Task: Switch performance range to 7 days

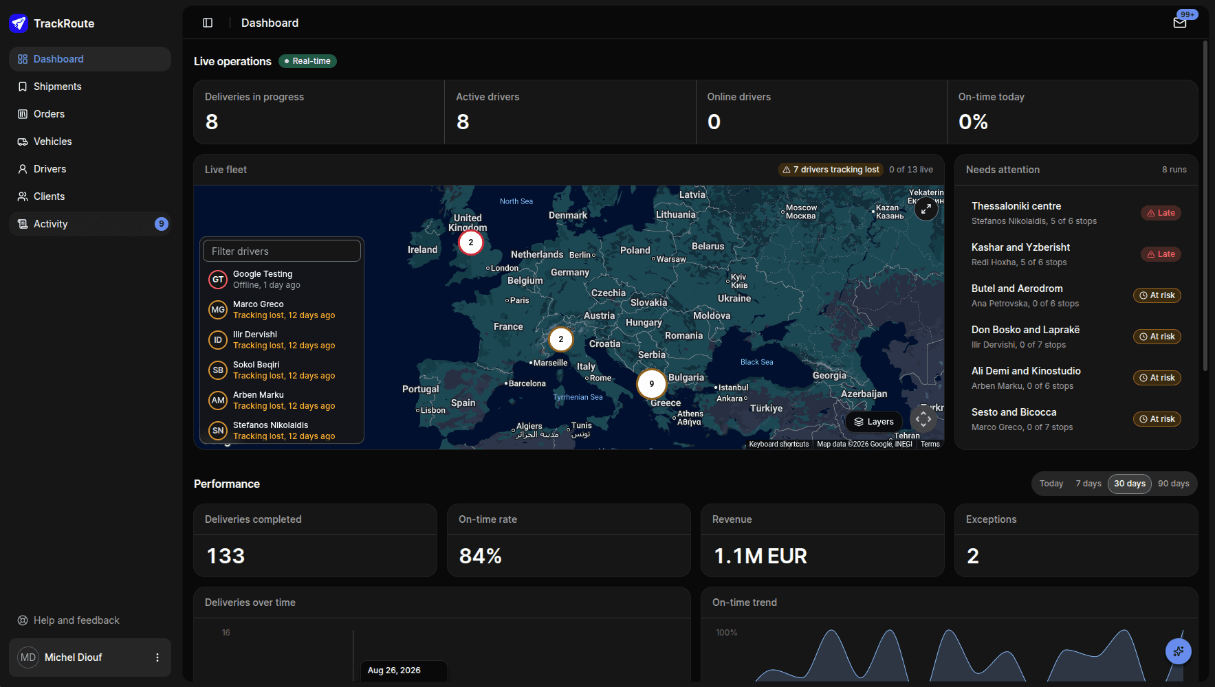Action: click(1088, 484)
